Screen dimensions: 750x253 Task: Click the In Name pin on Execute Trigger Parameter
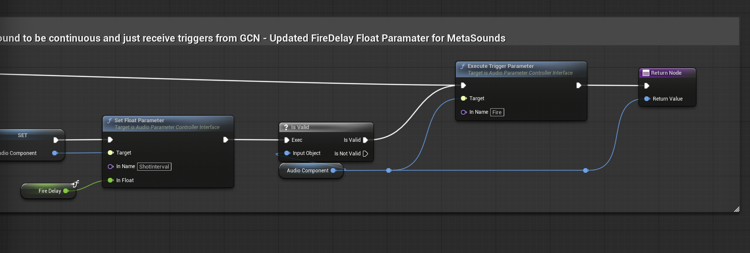point(463,112)
